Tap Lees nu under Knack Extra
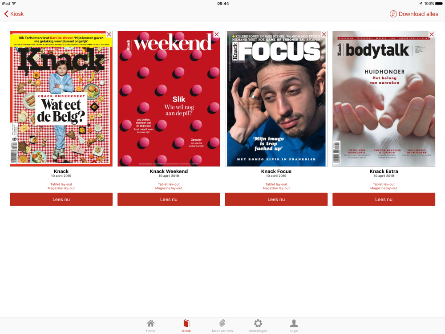The width and height of the screenshot is (445, 334). coord(384,200)
